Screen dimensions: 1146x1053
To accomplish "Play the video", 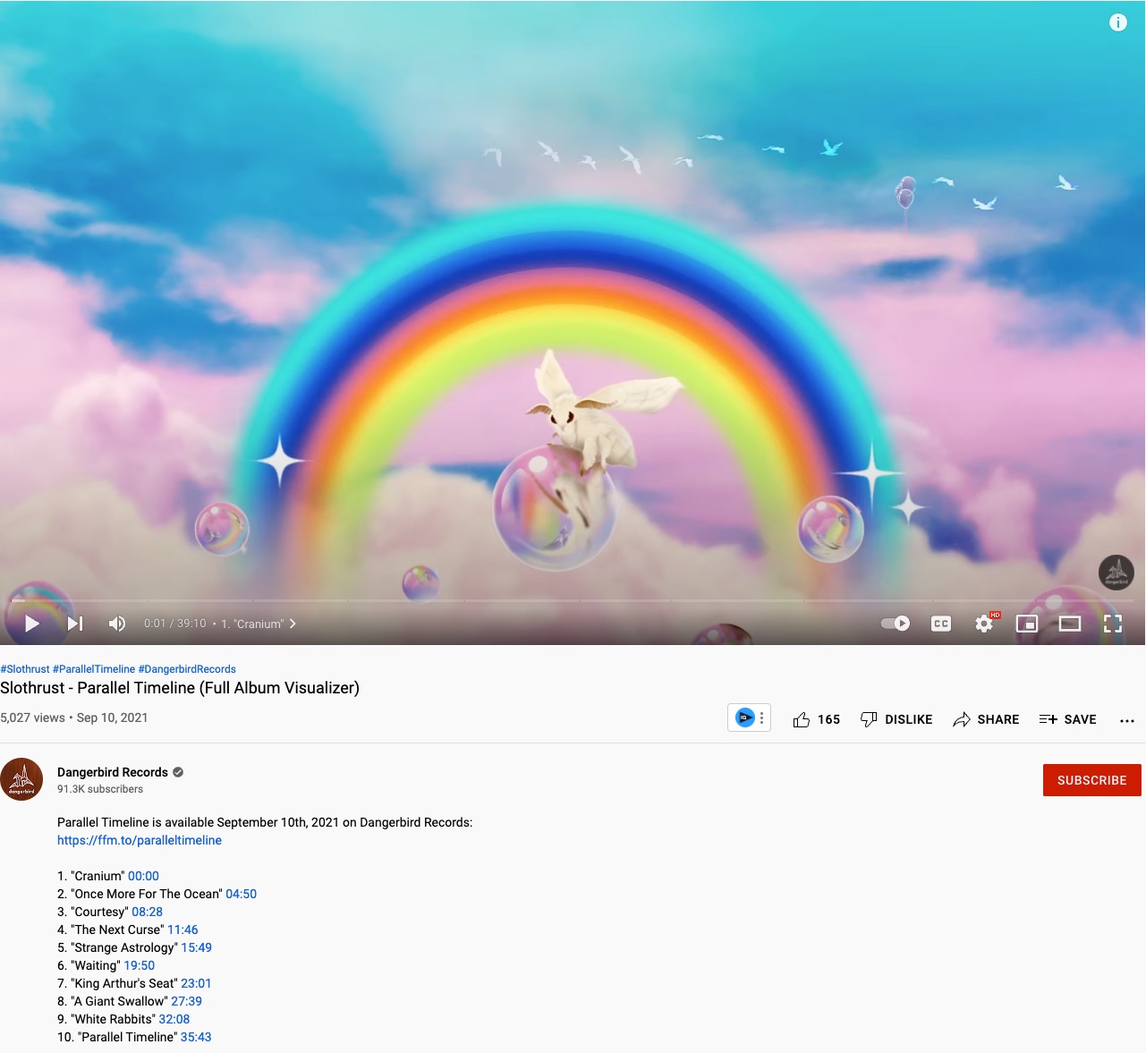I will click(x=32, y=624).
